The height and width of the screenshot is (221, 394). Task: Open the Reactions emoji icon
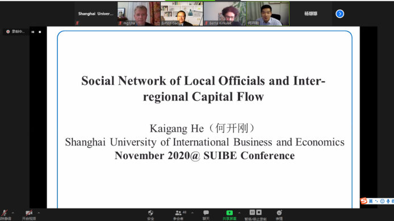(x=279, y=212)
